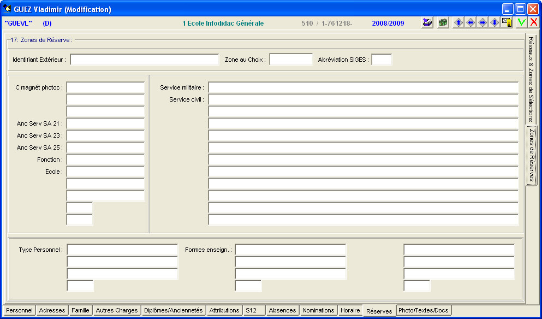Click the "17: Zones de Réserve :" group title
Image resolution: width=542 pixels, height=319 pixels.
click(x=41, y=40)
